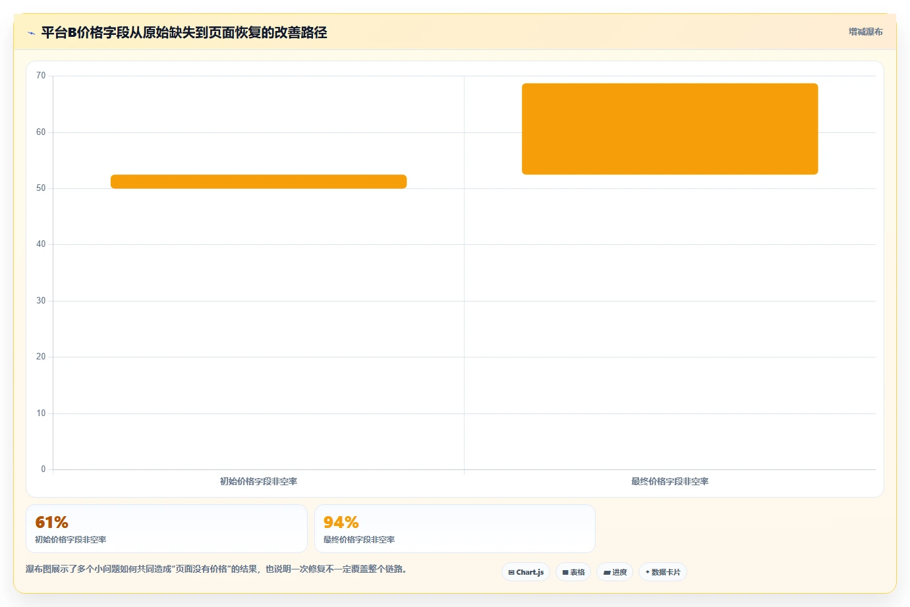This screenshot has height=607, width=910.
Task: Click the 进度 tag
Action: 615,572
